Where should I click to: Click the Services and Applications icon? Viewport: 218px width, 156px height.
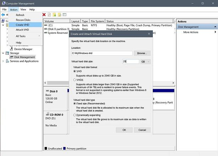tap(7, 61)
